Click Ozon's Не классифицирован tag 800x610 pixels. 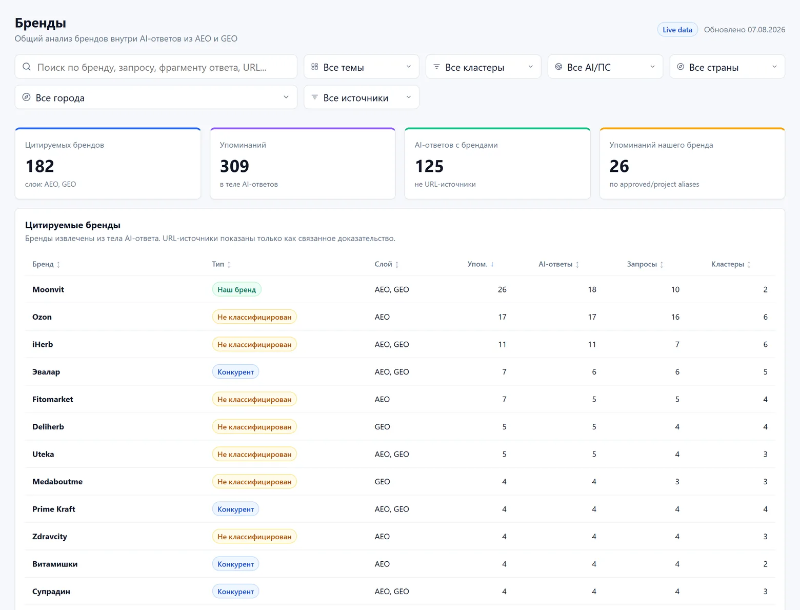coord(254,317)
